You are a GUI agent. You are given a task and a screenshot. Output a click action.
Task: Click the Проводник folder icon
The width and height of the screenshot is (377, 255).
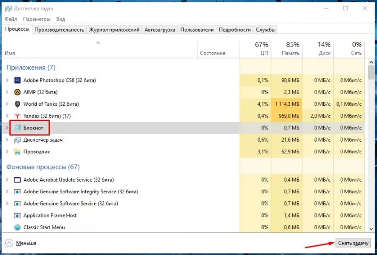click(17, 152)
